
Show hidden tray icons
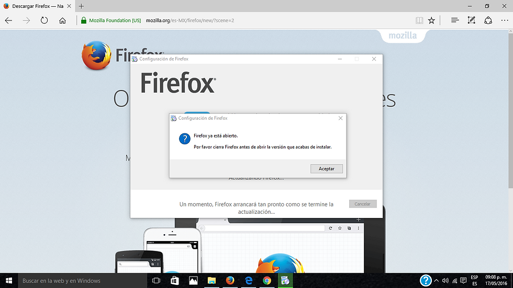(x=436, y=281)
